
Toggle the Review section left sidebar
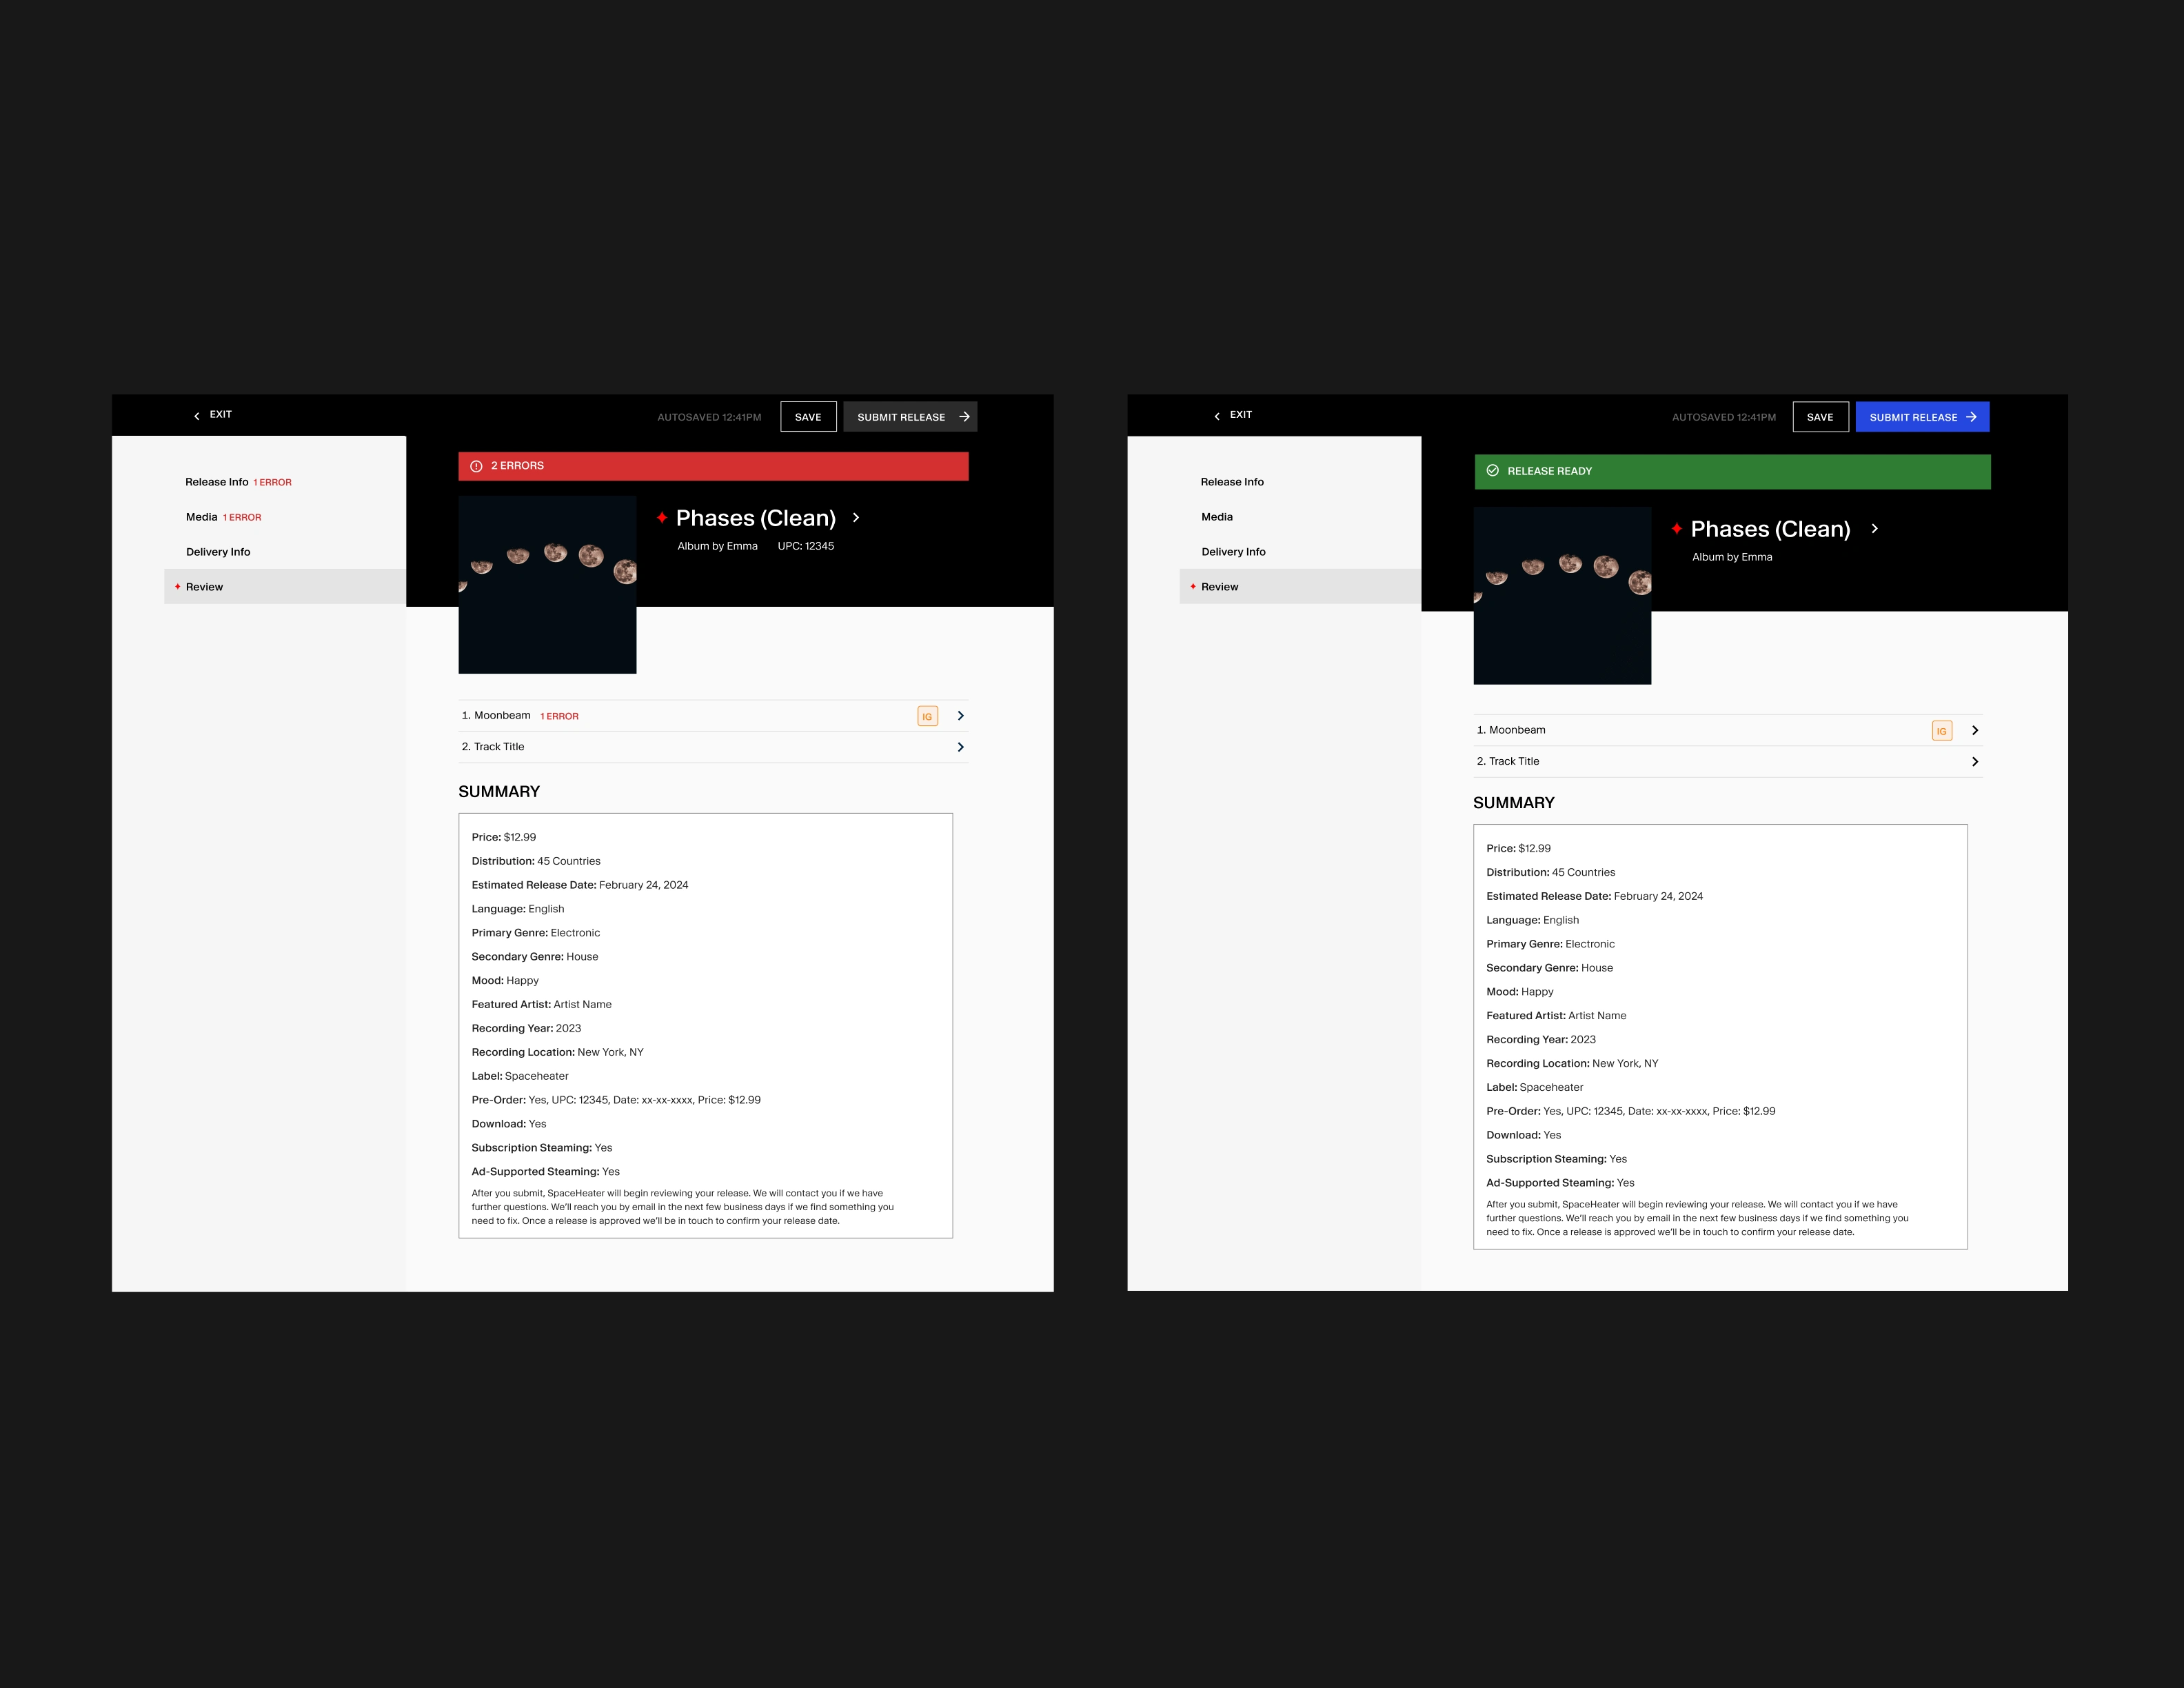pyautogui.click(x=205, y=585)
